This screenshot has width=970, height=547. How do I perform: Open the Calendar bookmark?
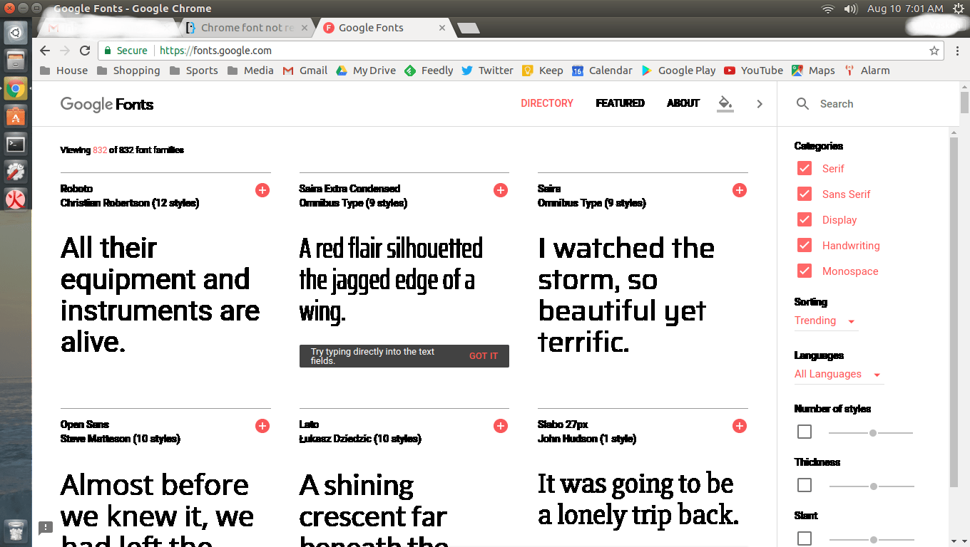click(x=602, y=71)
